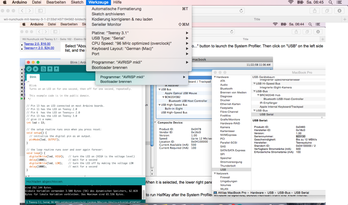Open Downloads in outer Safari toolbar
348x205 pixels.
coord(340,10)
